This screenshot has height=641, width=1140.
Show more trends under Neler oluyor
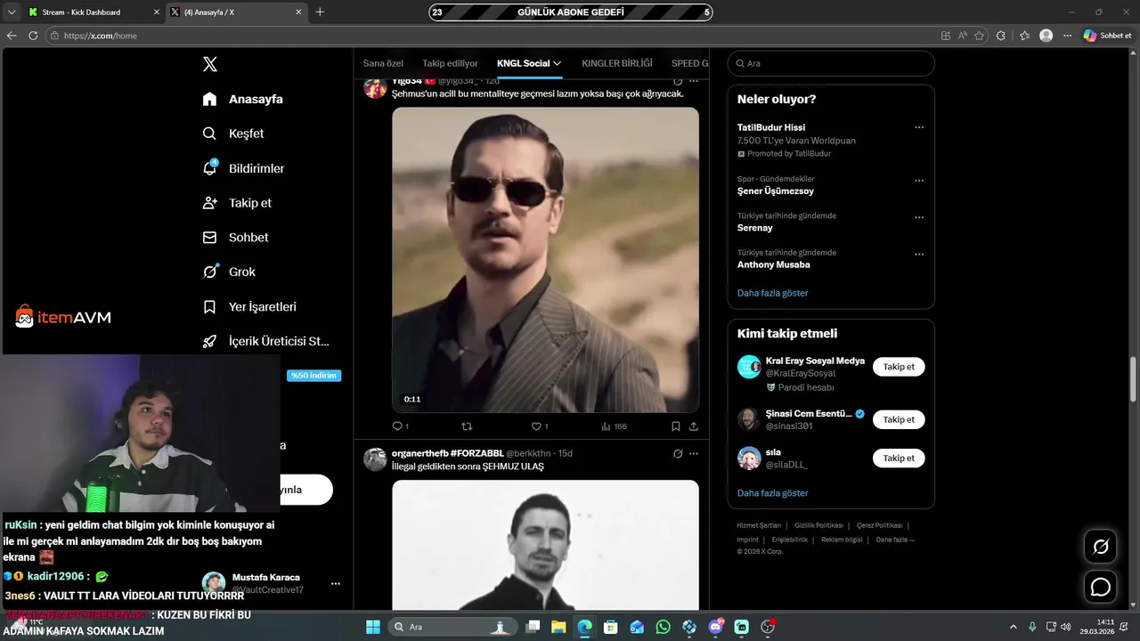pyautogui.click(x=773, y=293)
